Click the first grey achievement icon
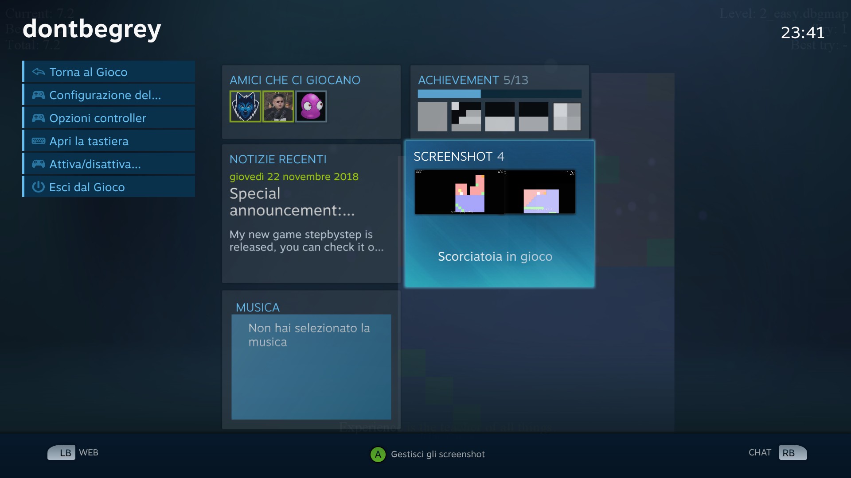The width and height of the screenshot is (851, 478). click(432, 117)
